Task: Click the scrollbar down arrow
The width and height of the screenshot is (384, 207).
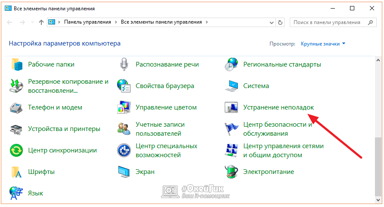Action: click(x=378, y=200)
